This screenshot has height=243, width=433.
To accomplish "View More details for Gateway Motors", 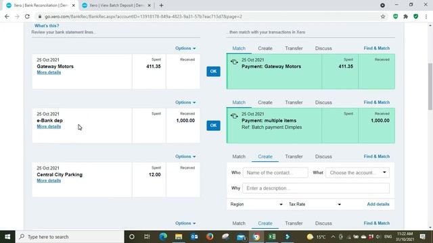I will tap(49, 72).
